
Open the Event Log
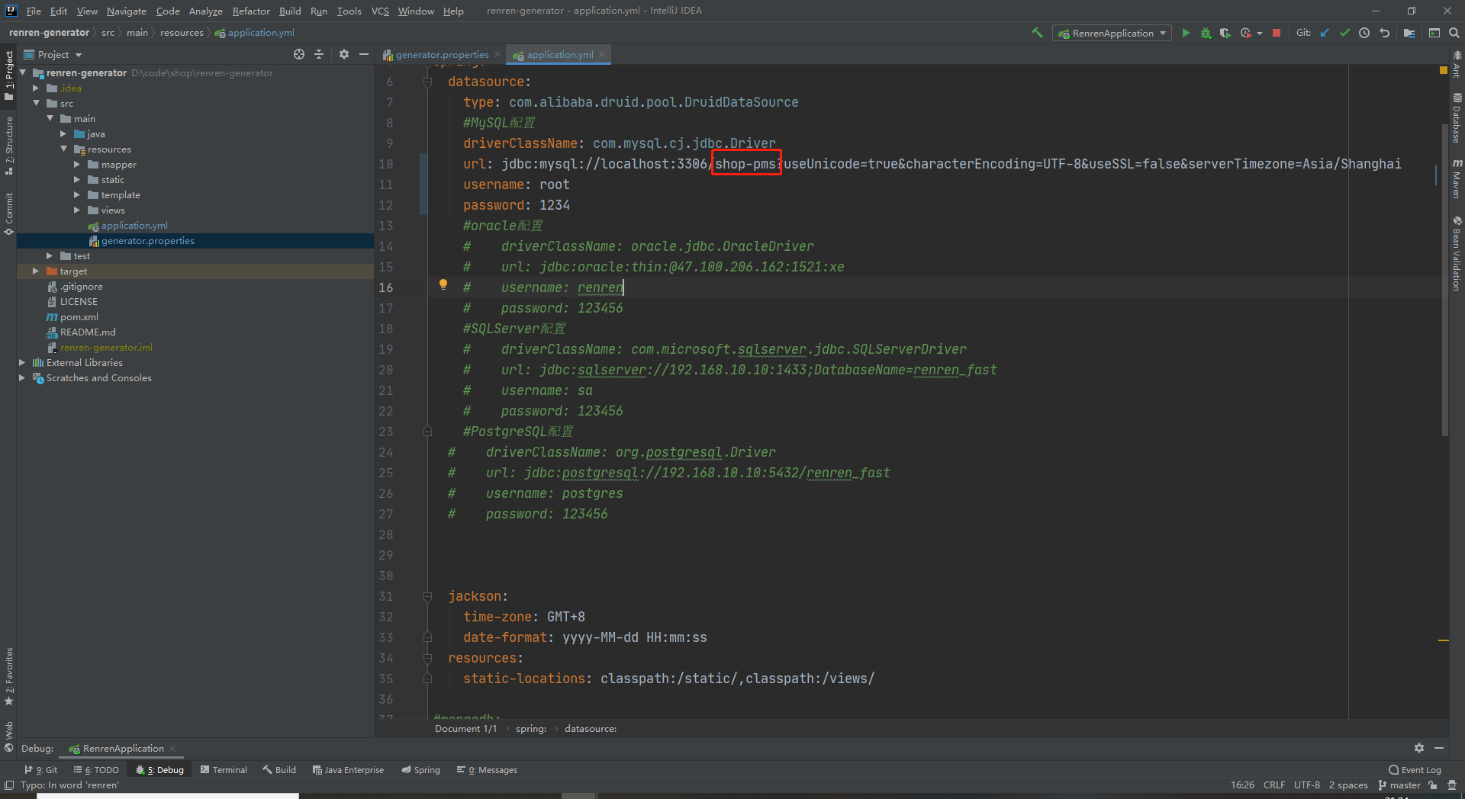click(1415, 770)
